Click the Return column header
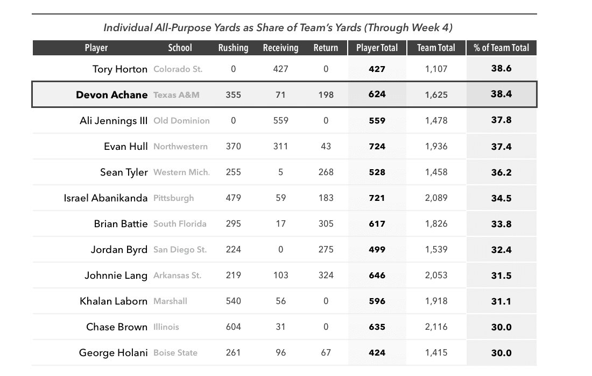This screenshot has height=376, width=592. [326, 48]
